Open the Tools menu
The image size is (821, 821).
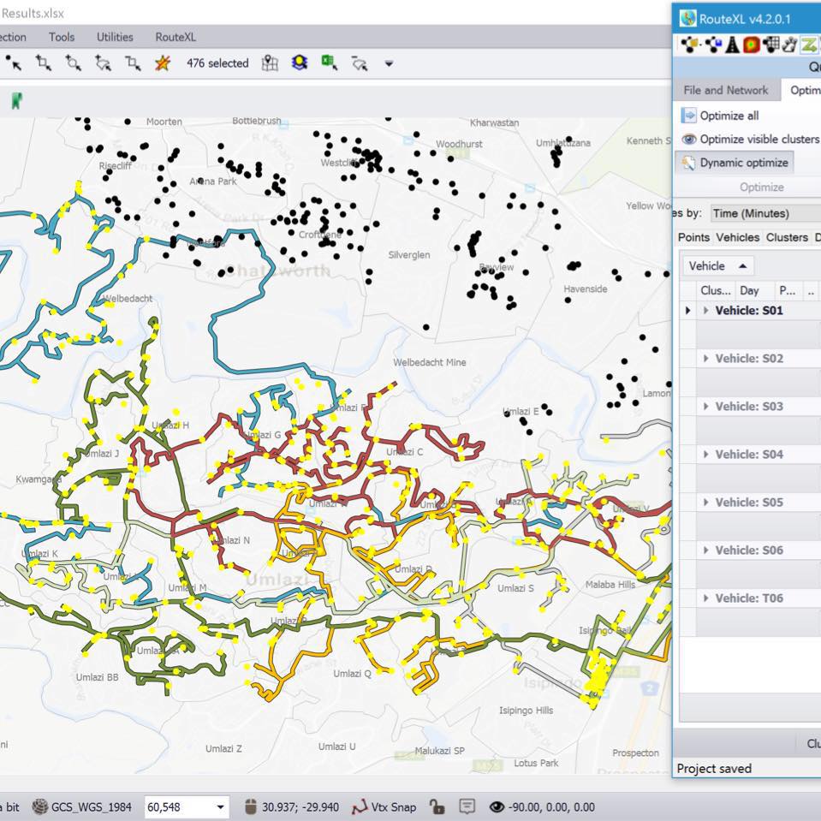(x=62, y=37)
